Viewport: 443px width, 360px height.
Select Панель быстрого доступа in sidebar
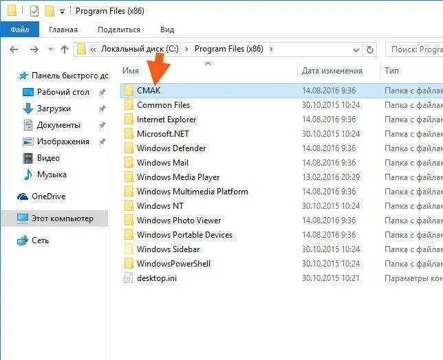pos(69,76)
